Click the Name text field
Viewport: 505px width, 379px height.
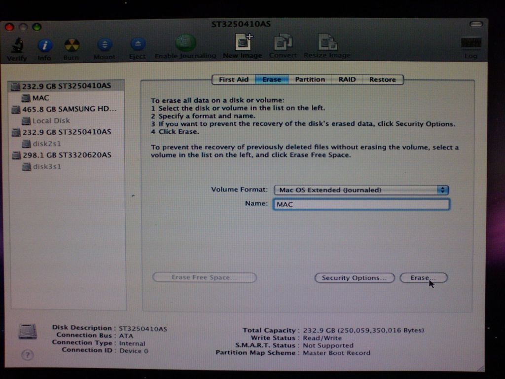coord(361,204)
